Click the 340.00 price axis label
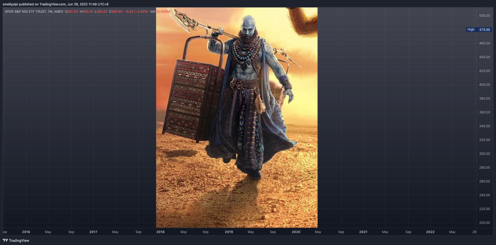This screenshot has width=496, height=245. coord(485,126)
